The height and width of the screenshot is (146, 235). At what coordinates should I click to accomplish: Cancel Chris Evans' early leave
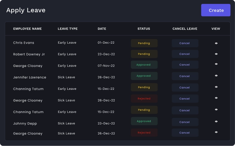[x=185, y=43]
